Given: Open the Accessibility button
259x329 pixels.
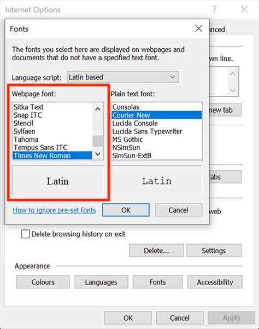Looking at the screenshot, I should point(215,282).
